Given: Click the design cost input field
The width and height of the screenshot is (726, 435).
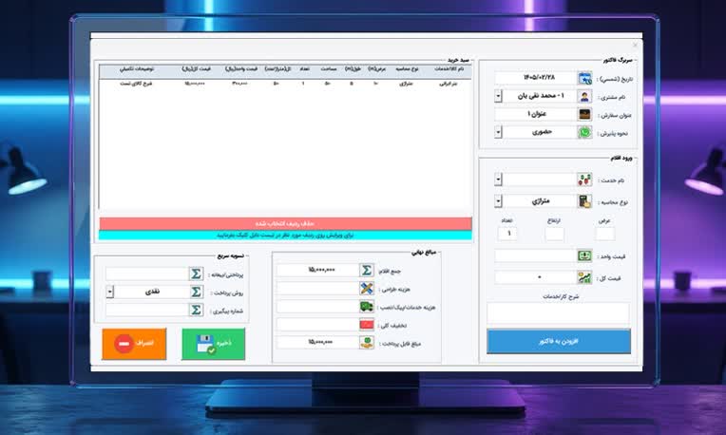Looking at the screenshot, I should [x=318, y=289].
